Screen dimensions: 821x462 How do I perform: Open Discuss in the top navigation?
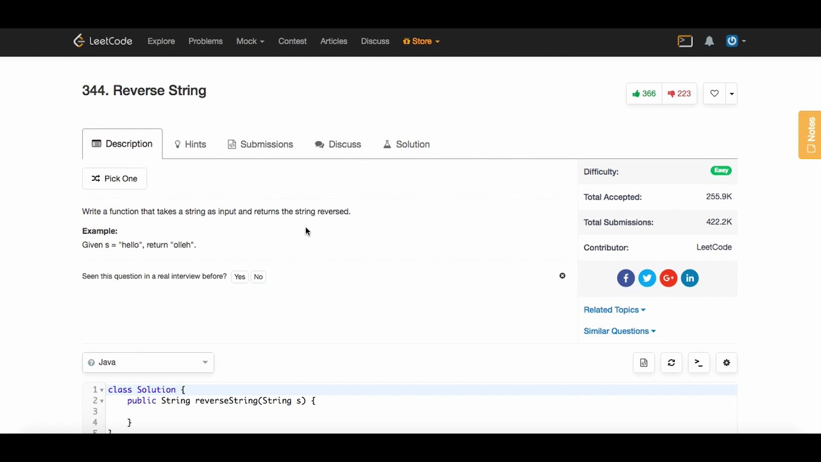375,41
